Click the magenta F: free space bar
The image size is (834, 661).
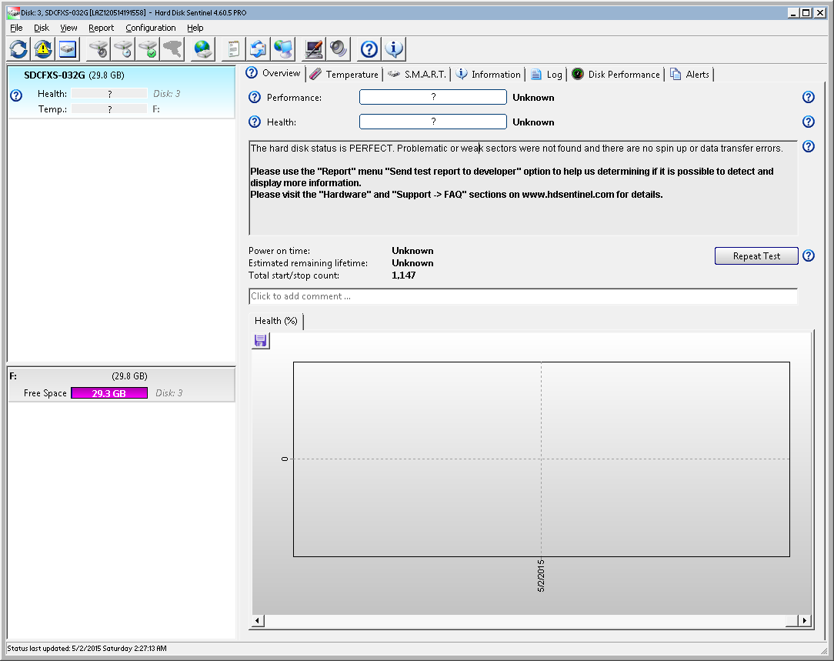109,393
